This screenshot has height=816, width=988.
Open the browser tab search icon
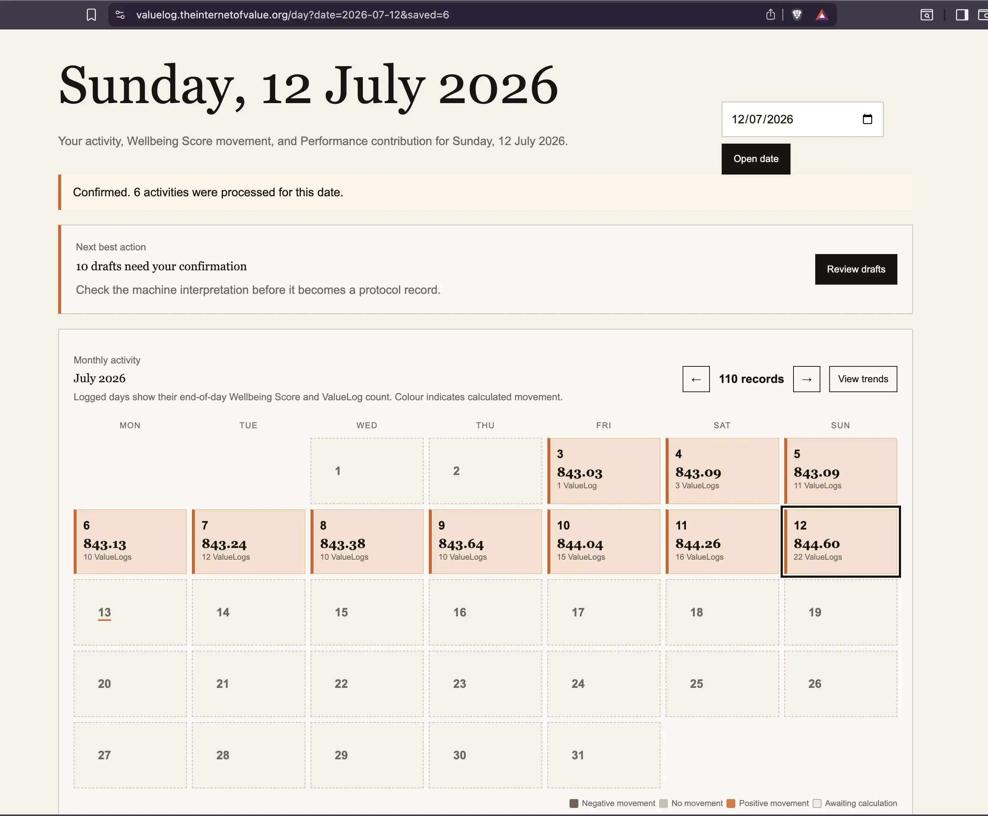[x=926, y=15]
